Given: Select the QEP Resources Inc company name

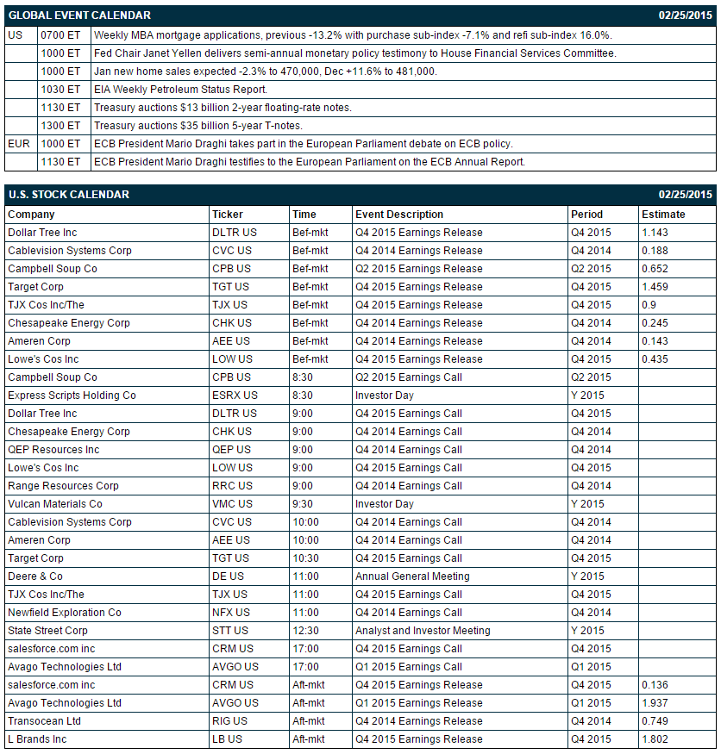Looking at the screenshot, I should tap(53, 450).
